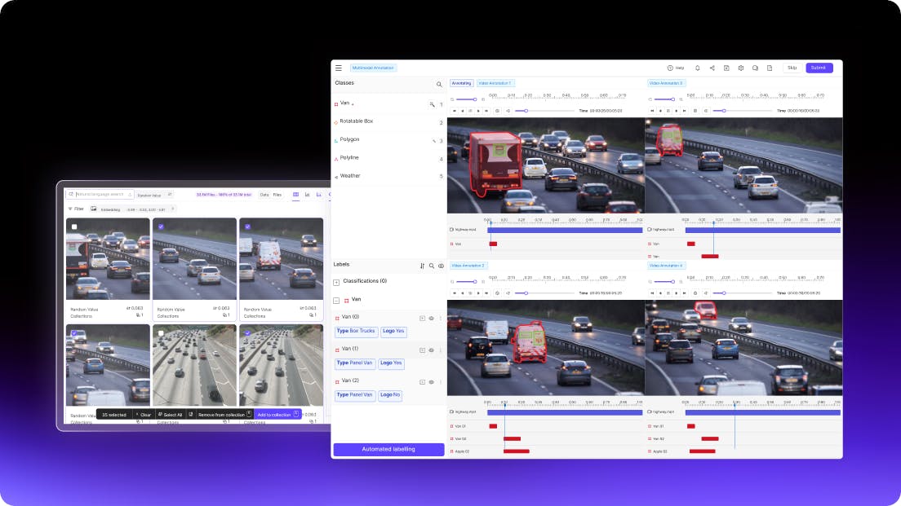The width and height of the screenshot is (901, 506).
Task: Switch to Data tab in browser
Action: 264,195
